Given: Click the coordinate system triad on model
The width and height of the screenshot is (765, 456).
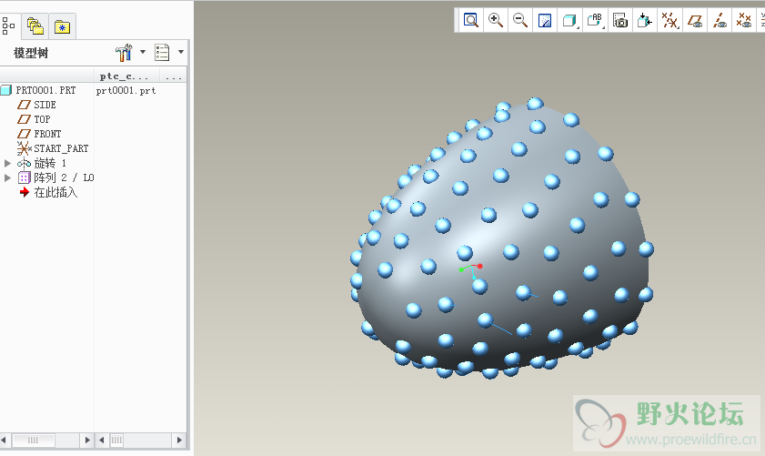Looking at the screenshot, I should point(471,271).
